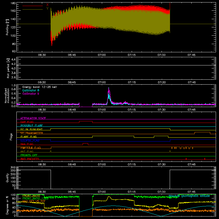219x219 pixels.
Task: Click the red X legend label
Action: click(47, 5)
